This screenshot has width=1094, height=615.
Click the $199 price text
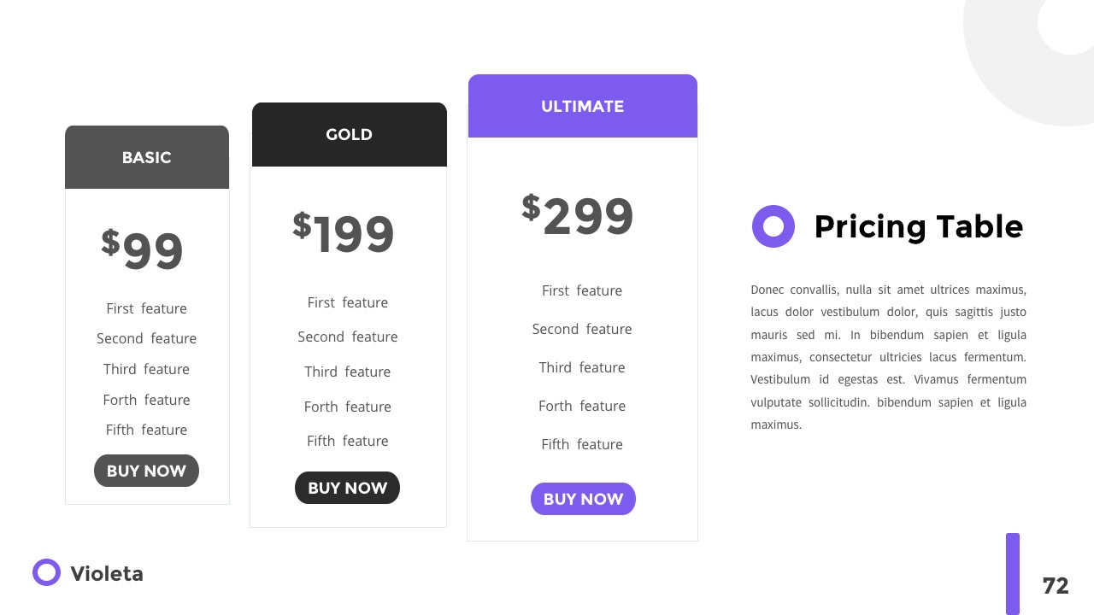[344, 233]
